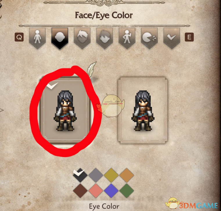Choose the orange eye color swatch
This screenshot has height=211, width=221.
[x=127, y=175]
